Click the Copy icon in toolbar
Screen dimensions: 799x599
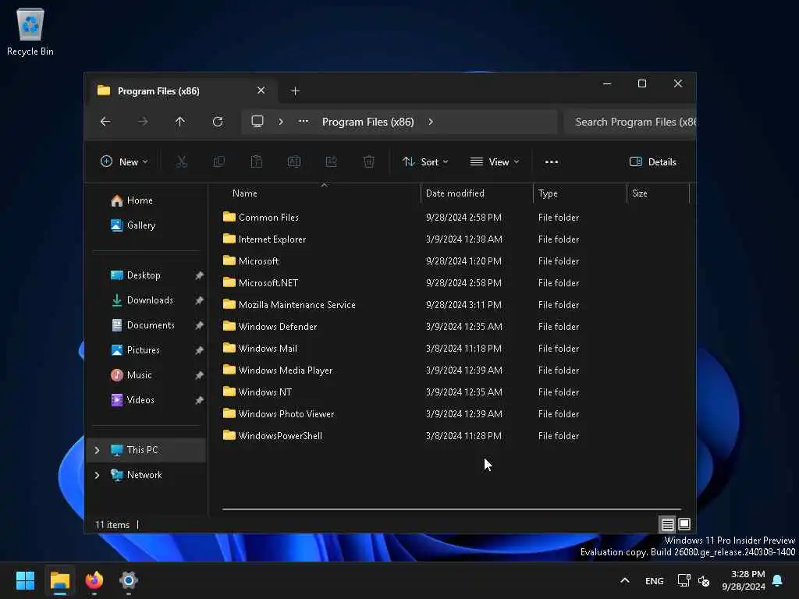pos(219,162)
